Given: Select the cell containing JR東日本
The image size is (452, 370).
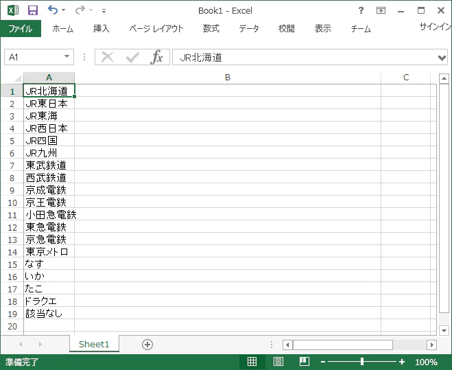Looking at the screenshot, I should click(49, 104).
